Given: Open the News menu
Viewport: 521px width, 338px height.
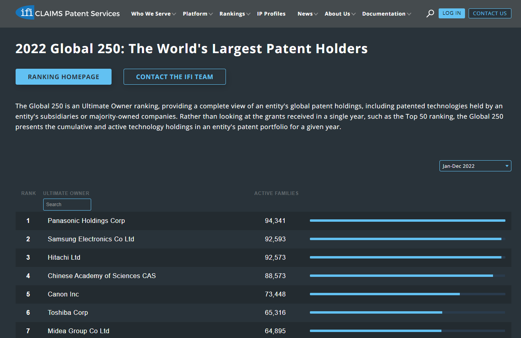Looking at the screenshot, I should pyautogui.click(x=307, y=14).
